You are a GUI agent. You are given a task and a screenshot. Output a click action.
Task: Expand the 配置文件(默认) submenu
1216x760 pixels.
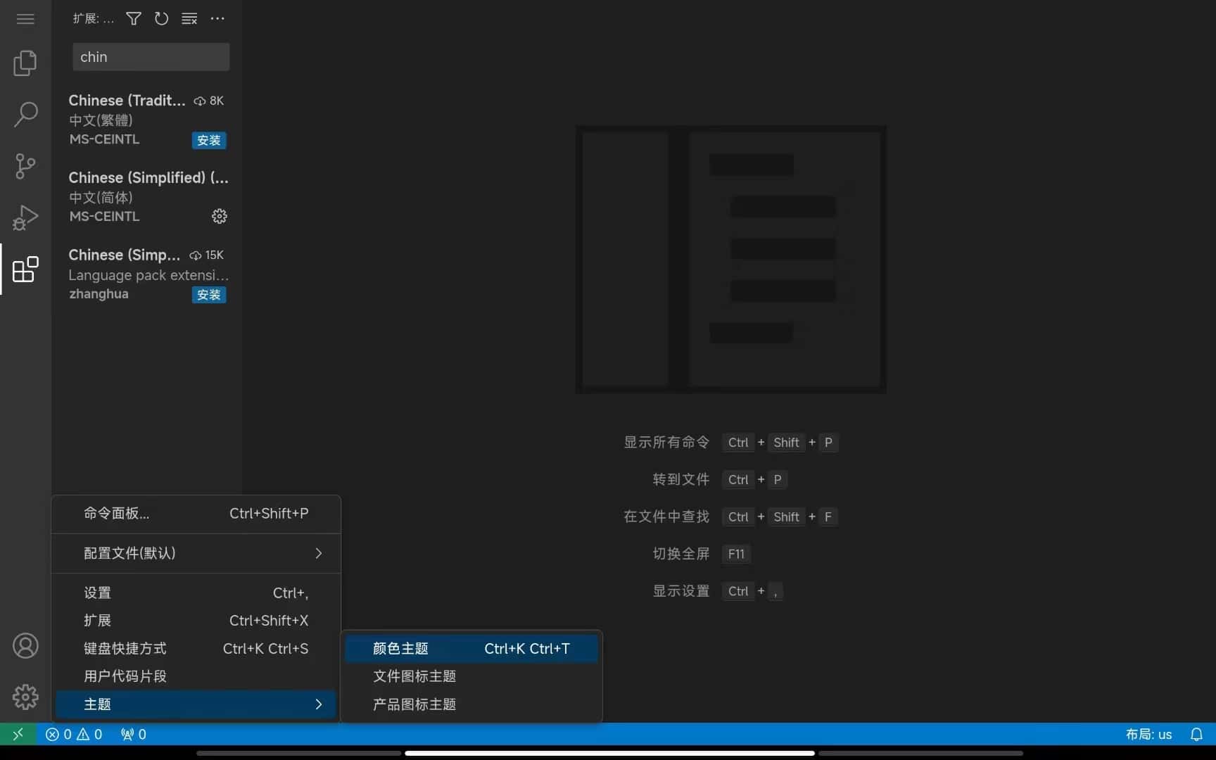[x=197, y=553]
